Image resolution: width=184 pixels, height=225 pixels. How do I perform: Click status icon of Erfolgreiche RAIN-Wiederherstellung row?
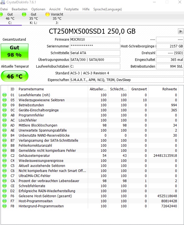4,191
